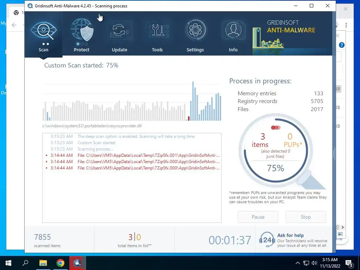Image resolution: width=360 pixels, height=270 pixels.
Task: Select the 'Scanning process...' log line
Action: [95, 149]
